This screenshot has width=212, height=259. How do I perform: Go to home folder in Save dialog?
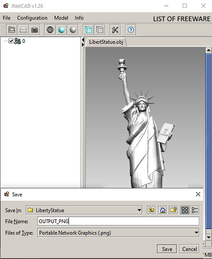(163, 210)
